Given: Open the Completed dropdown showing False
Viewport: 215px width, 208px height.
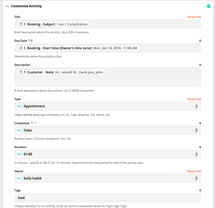Looking at the screenshot, I should point(108,130).
